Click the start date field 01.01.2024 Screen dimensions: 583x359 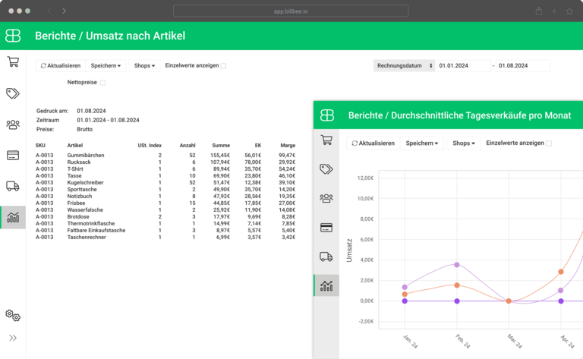click(x=462, y=66)
